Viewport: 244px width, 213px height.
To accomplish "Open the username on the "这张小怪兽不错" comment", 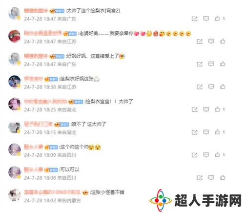I will (52, 192).
